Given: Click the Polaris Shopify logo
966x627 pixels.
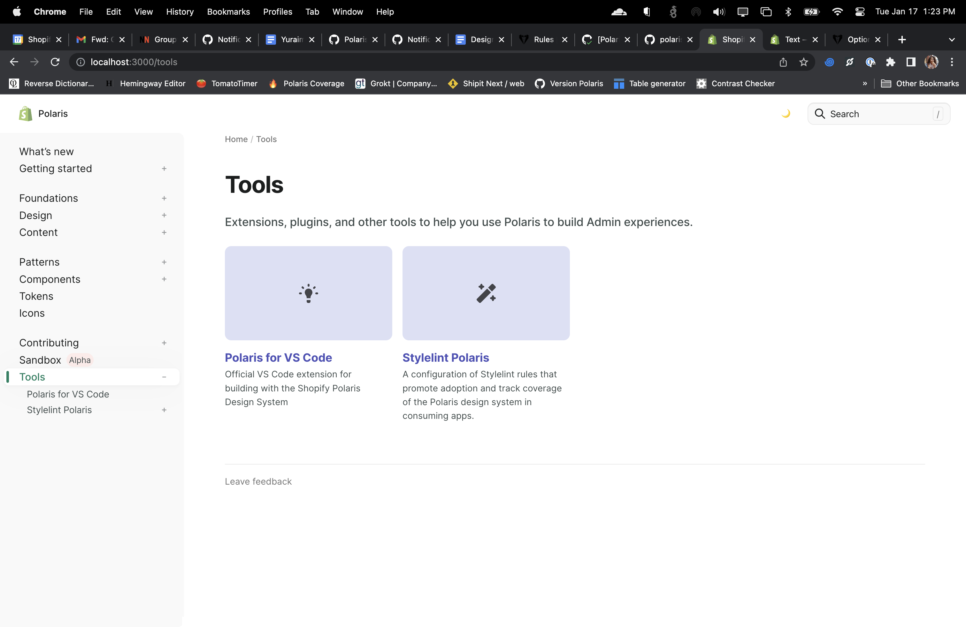Looking at the screenshot, I should coord(26,114).
